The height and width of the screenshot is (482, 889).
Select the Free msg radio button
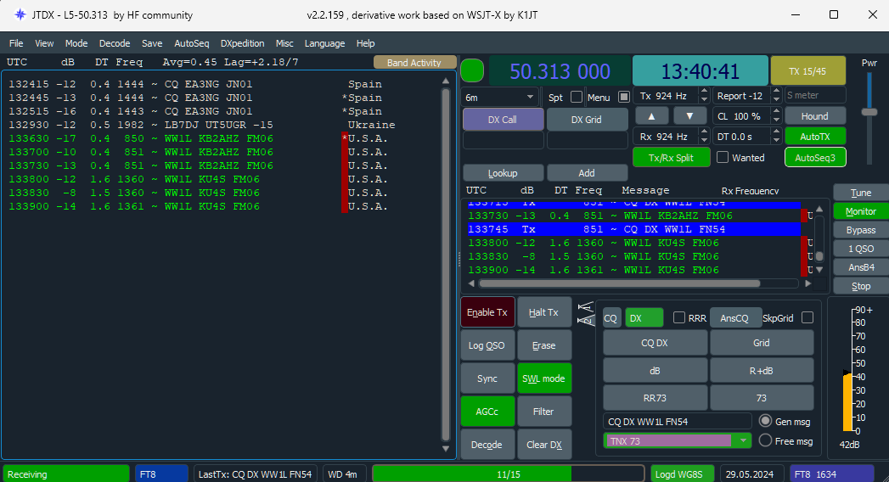[x=765, y=440]
